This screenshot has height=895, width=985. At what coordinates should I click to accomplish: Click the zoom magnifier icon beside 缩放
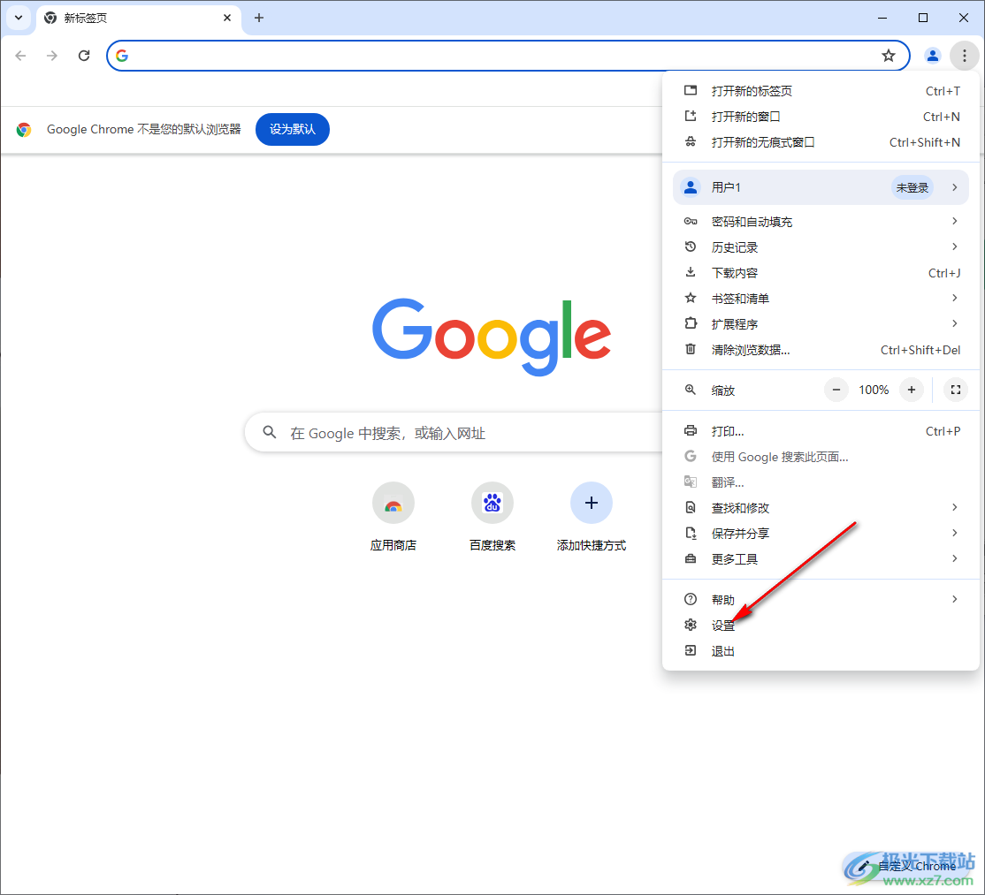point(691,390)
